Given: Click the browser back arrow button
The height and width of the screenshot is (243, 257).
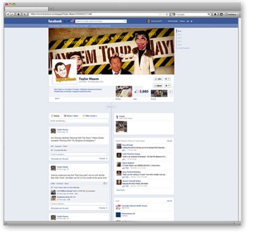Looking at the screenshot, I should pyautogui.click(x=8, y=14).
